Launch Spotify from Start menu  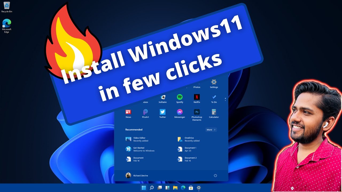click(x=180, y=99)
